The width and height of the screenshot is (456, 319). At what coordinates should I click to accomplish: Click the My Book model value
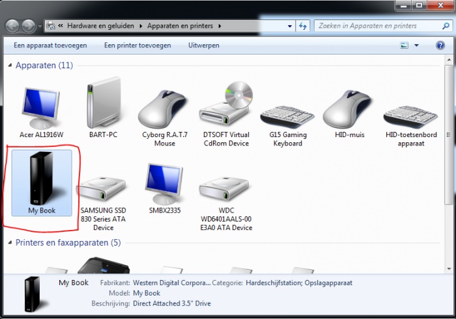[x=147, y=293]
